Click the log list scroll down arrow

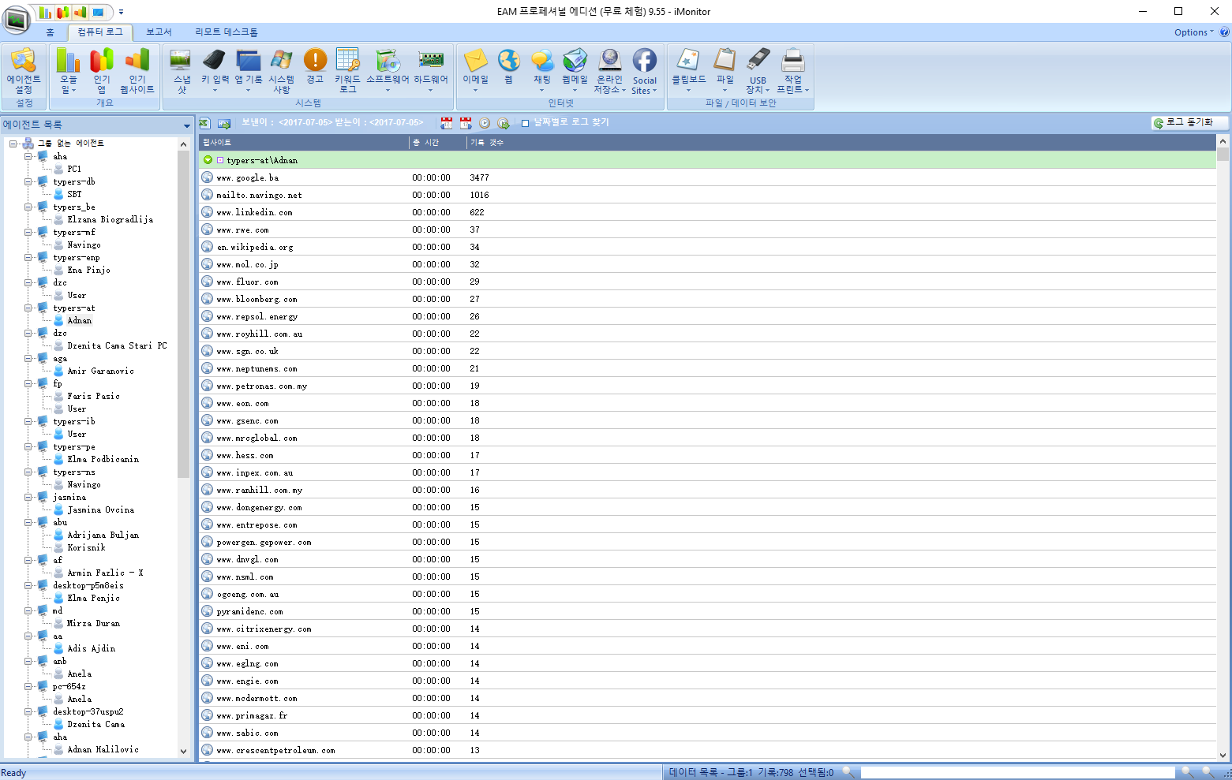1223,755
